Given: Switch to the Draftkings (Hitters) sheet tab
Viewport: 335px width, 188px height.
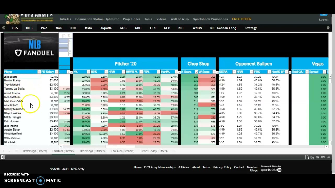Looking at the screenshot, I should [35, 151].
